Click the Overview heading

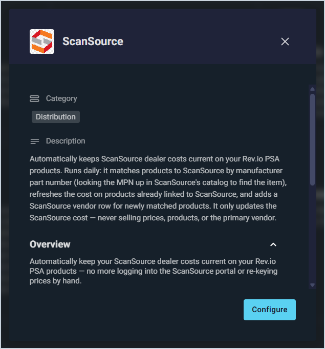50,244
